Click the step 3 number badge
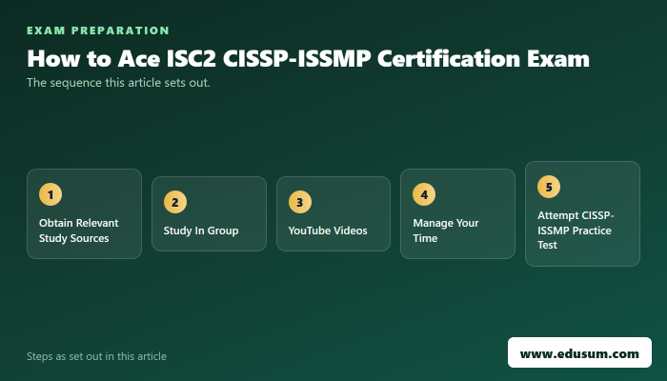 coord(300,202)
